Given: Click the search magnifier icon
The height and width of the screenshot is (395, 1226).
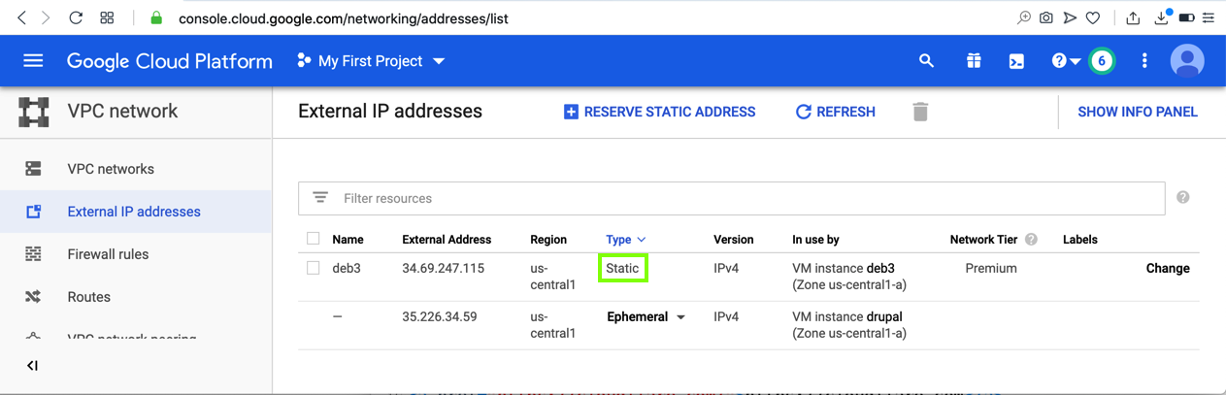Looking at the screenshot, I should point(926,61).
